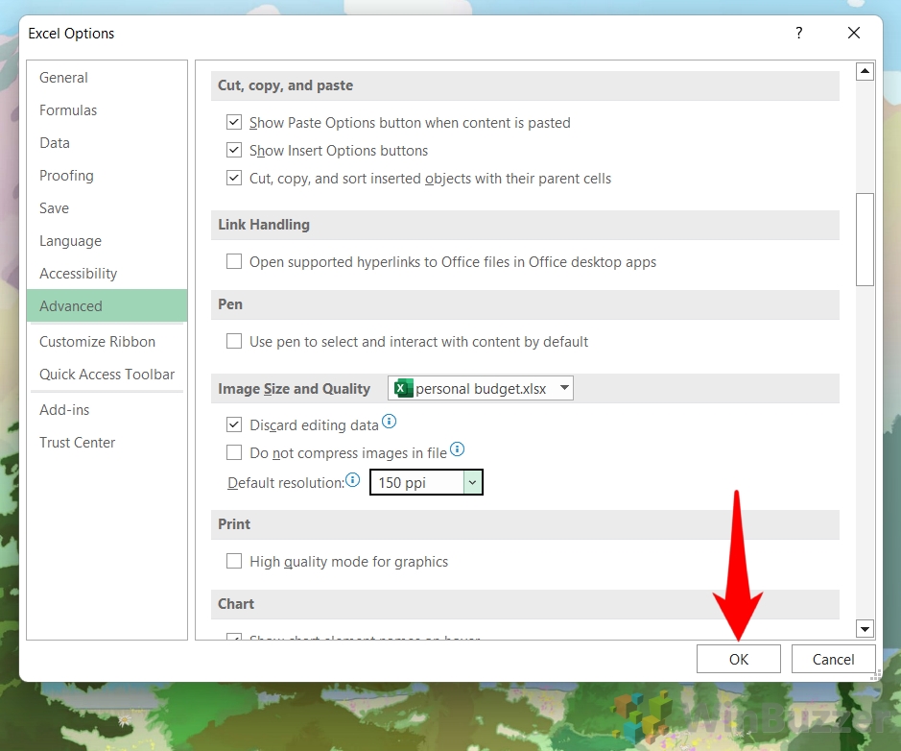Select the General category

(x=107, y=78)
